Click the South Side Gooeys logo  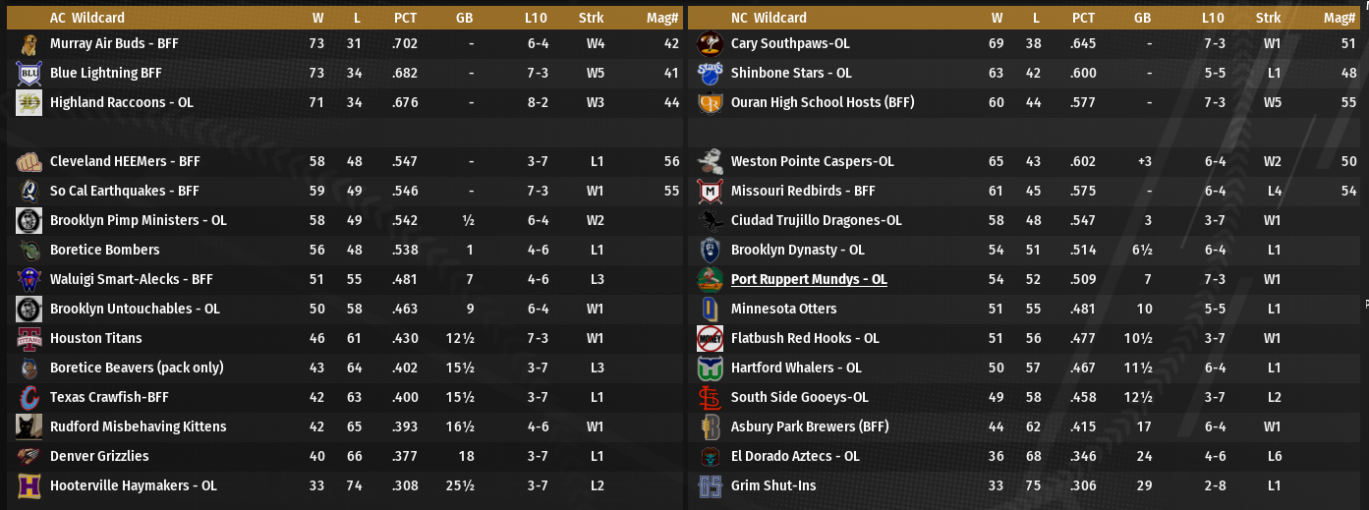point(710,398)
